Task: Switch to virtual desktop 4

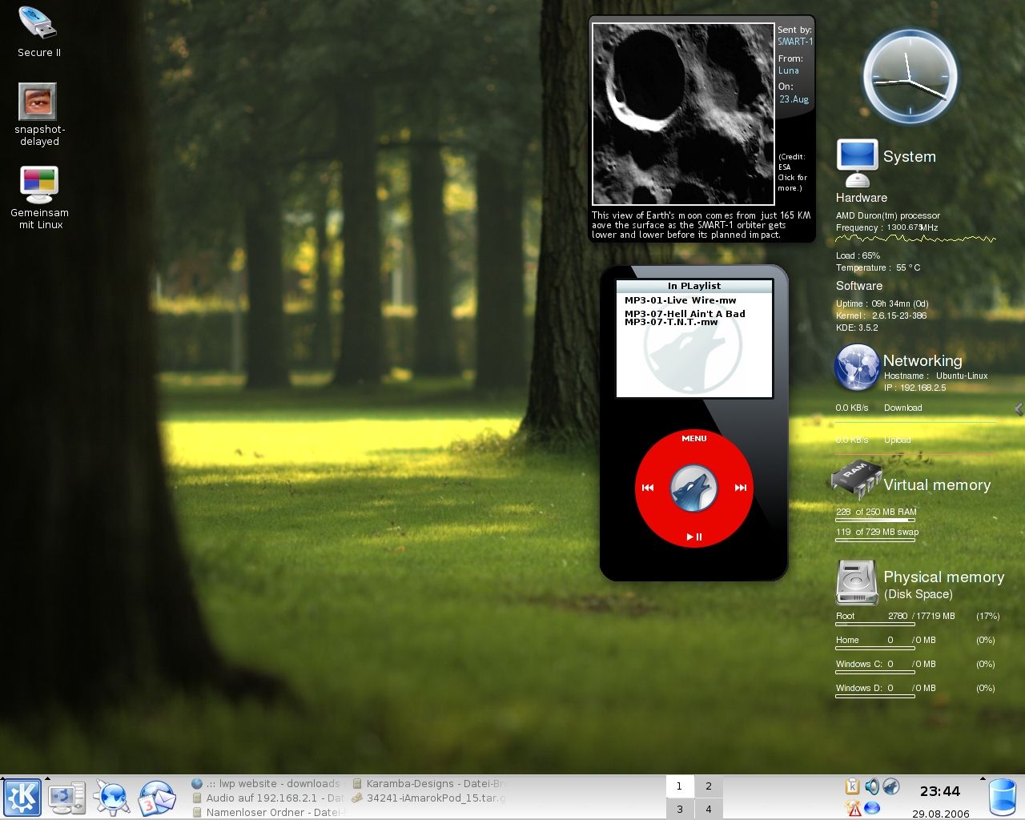Action: (x=708, y=809)
